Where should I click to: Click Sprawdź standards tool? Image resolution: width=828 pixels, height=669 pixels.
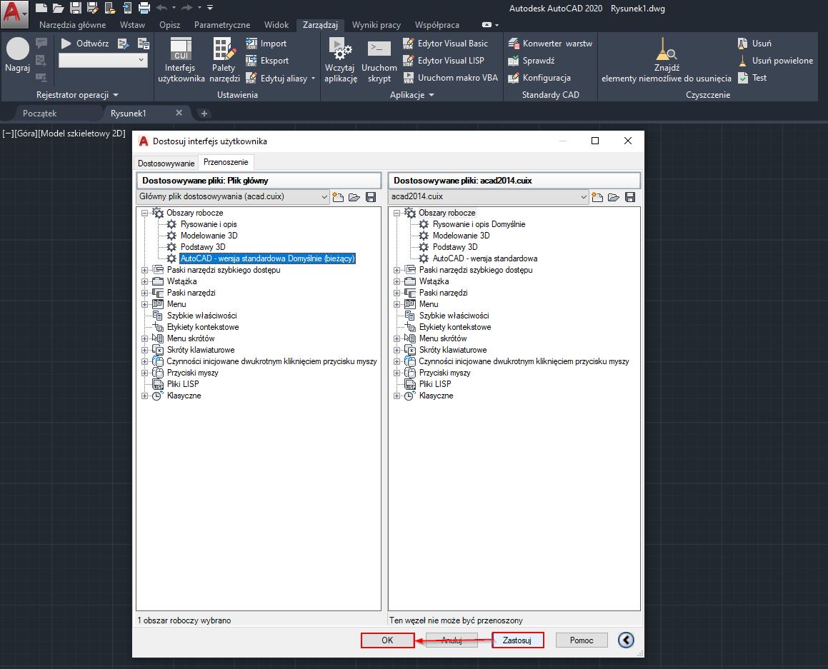pyautogui.click(x=532, y=61)
